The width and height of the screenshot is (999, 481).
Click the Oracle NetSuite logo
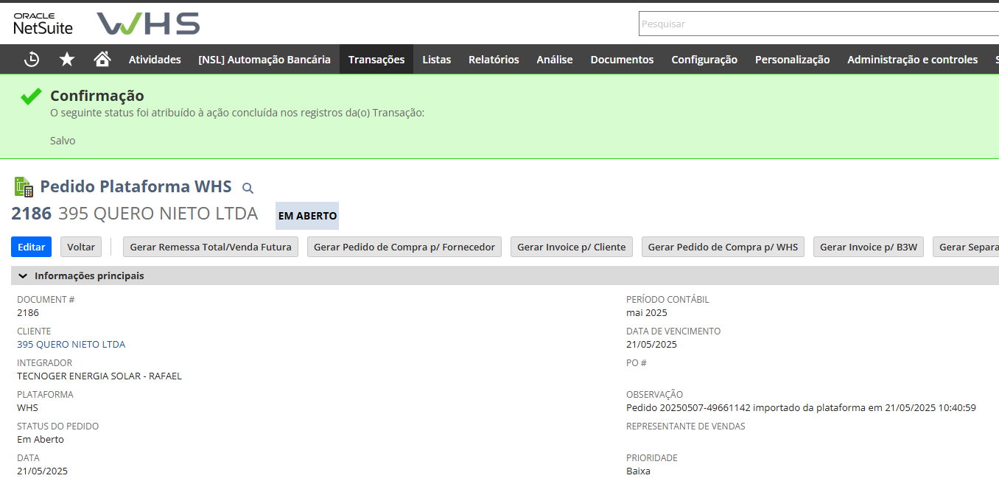point(43,24)
